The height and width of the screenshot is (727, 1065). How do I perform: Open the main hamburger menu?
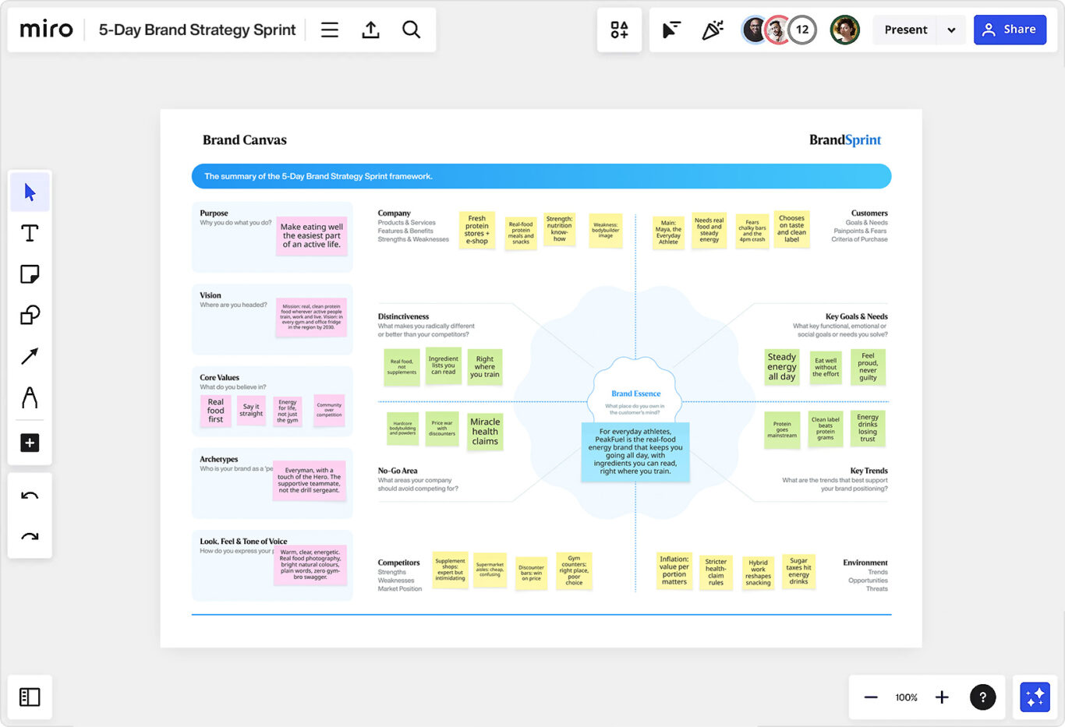[330, 30]
